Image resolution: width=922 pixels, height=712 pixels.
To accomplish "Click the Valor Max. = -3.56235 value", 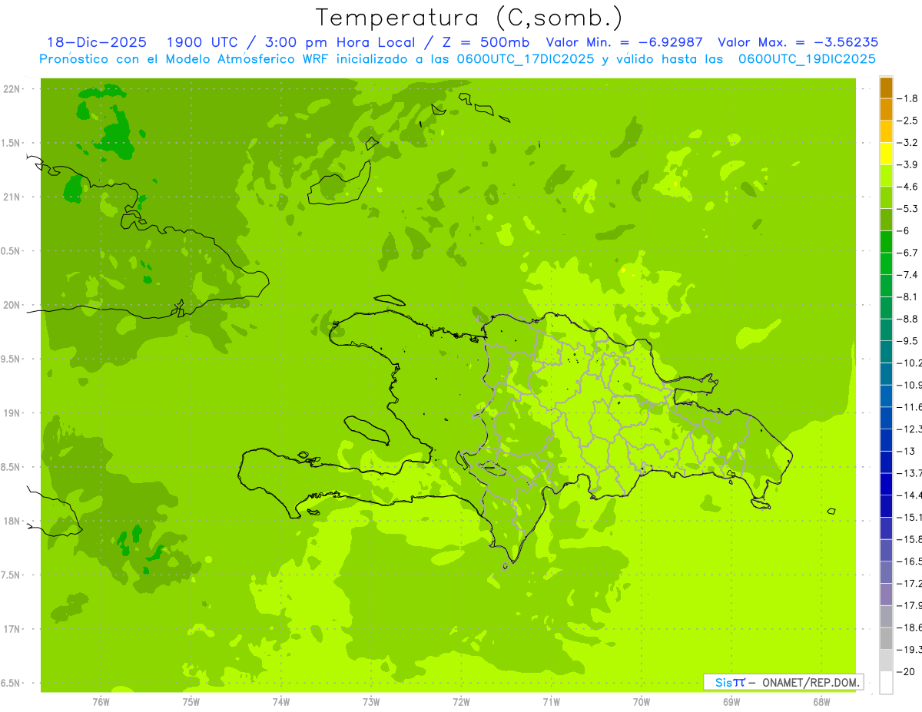I will point(798,42).
